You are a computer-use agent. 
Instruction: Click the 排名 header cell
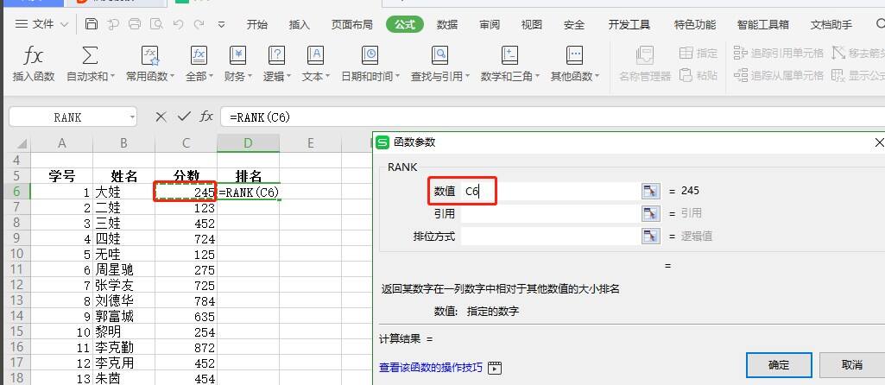pyautogui.click(x=249, y=176)
